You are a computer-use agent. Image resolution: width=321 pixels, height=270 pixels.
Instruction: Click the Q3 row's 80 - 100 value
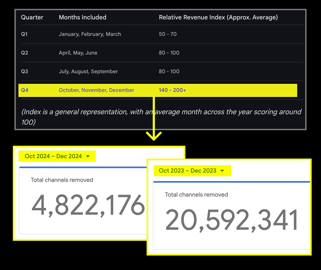click(x=169, y=72)
